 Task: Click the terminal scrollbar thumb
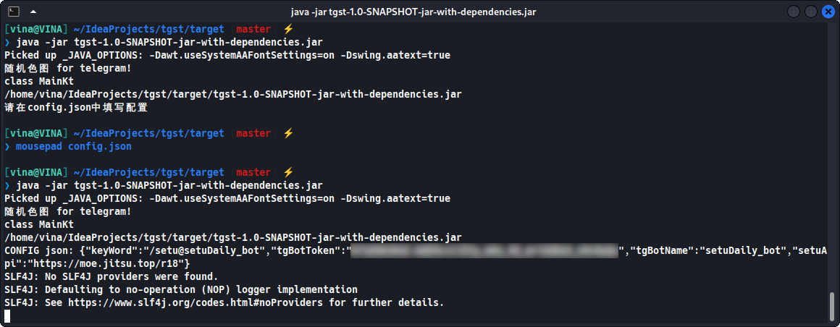point(832,307)
